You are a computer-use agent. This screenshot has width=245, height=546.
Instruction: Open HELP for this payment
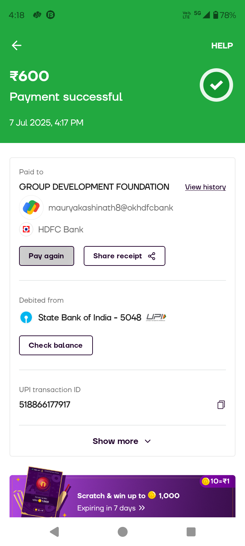click(222, 46)
